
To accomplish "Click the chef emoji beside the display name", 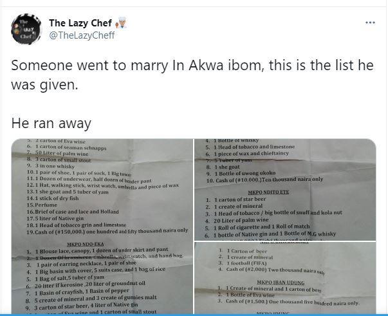I will pyautogui.click(x=121, y=23).
